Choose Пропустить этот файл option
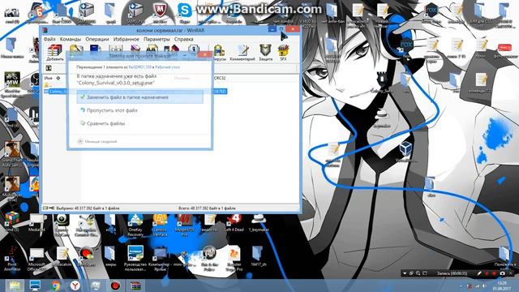519x292 pixels. click(112, 110)
